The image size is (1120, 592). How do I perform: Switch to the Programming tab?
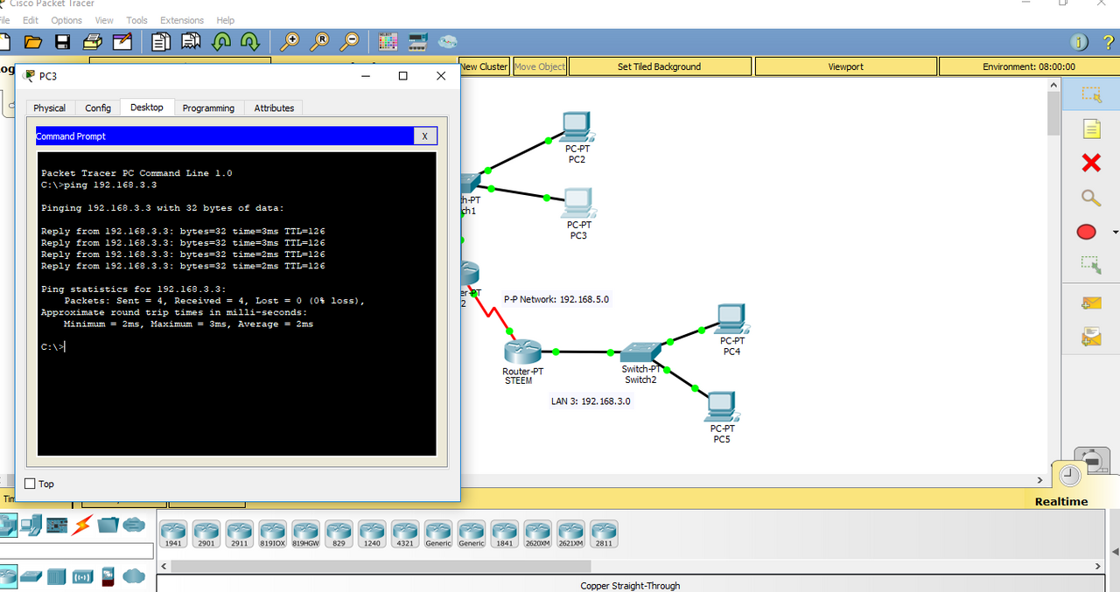pos(208,108)
